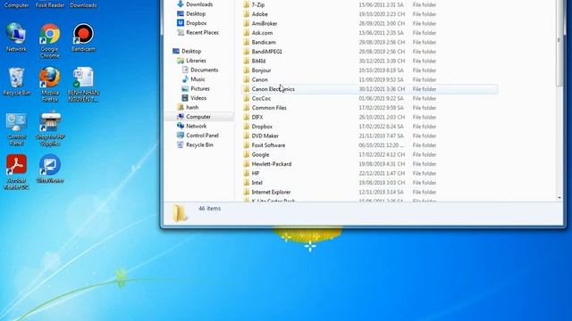Screen dimensions: 572x321
Task: Select the Foxit Software folder name
Action: point(268,145)
